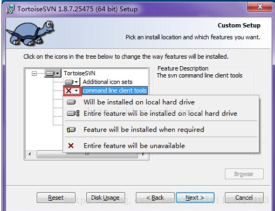Proceed with Next button

point(195,198)
